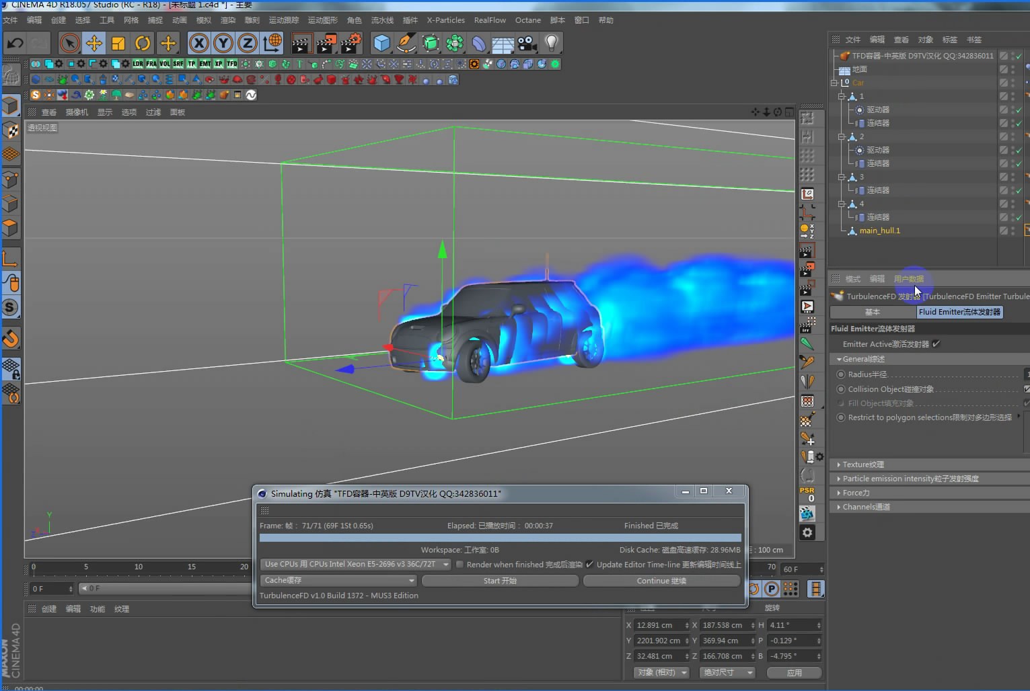Collapse the Car object tree

834,83
